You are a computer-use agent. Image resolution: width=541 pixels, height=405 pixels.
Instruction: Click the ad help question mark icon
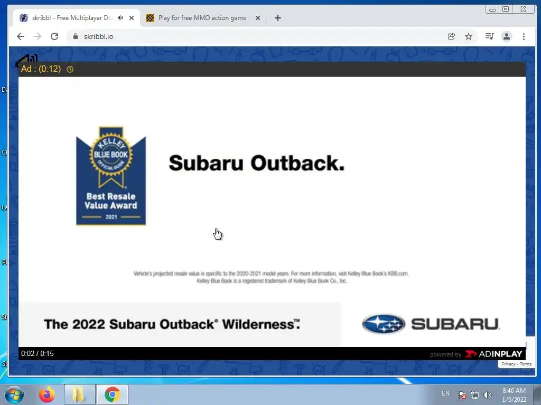click(70, 70)
